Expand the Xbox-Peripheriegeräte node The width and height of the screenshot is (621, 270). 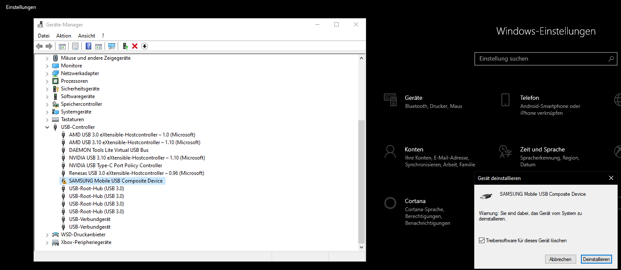tap(47, 242)
